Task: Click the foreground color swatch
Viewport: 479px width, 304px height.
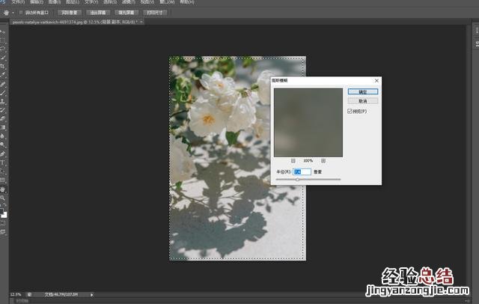Action: coord(1,211)
